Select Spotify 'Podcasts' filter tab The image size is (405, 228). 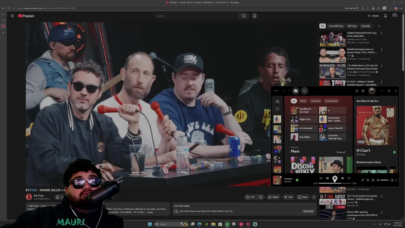pos(315,101)
